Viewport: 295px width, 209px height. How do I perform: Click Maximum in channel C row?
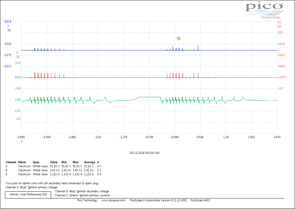[x=24, y=174]
